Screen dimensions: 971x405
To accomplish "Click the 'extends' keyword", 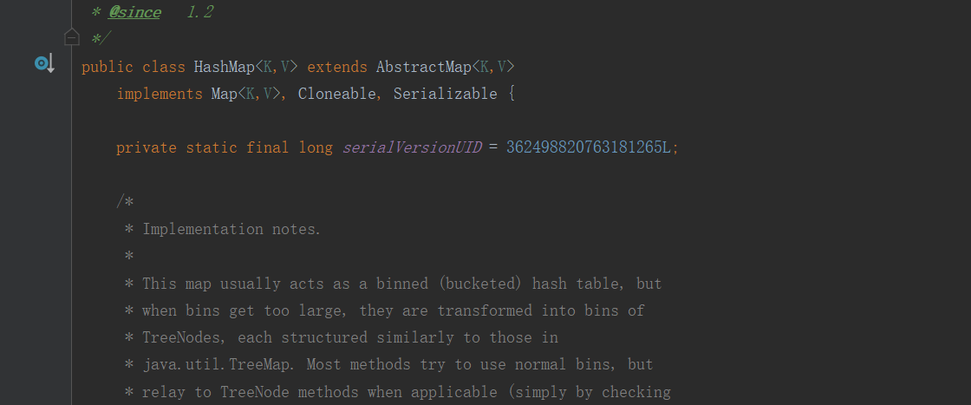I will click(336, 67).
